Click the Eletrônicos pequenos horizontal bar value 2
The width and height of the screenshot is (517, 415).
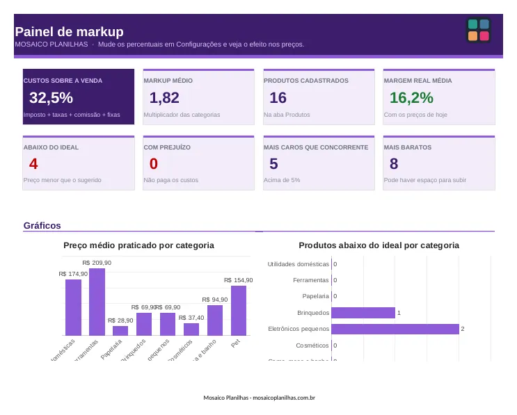395,329
